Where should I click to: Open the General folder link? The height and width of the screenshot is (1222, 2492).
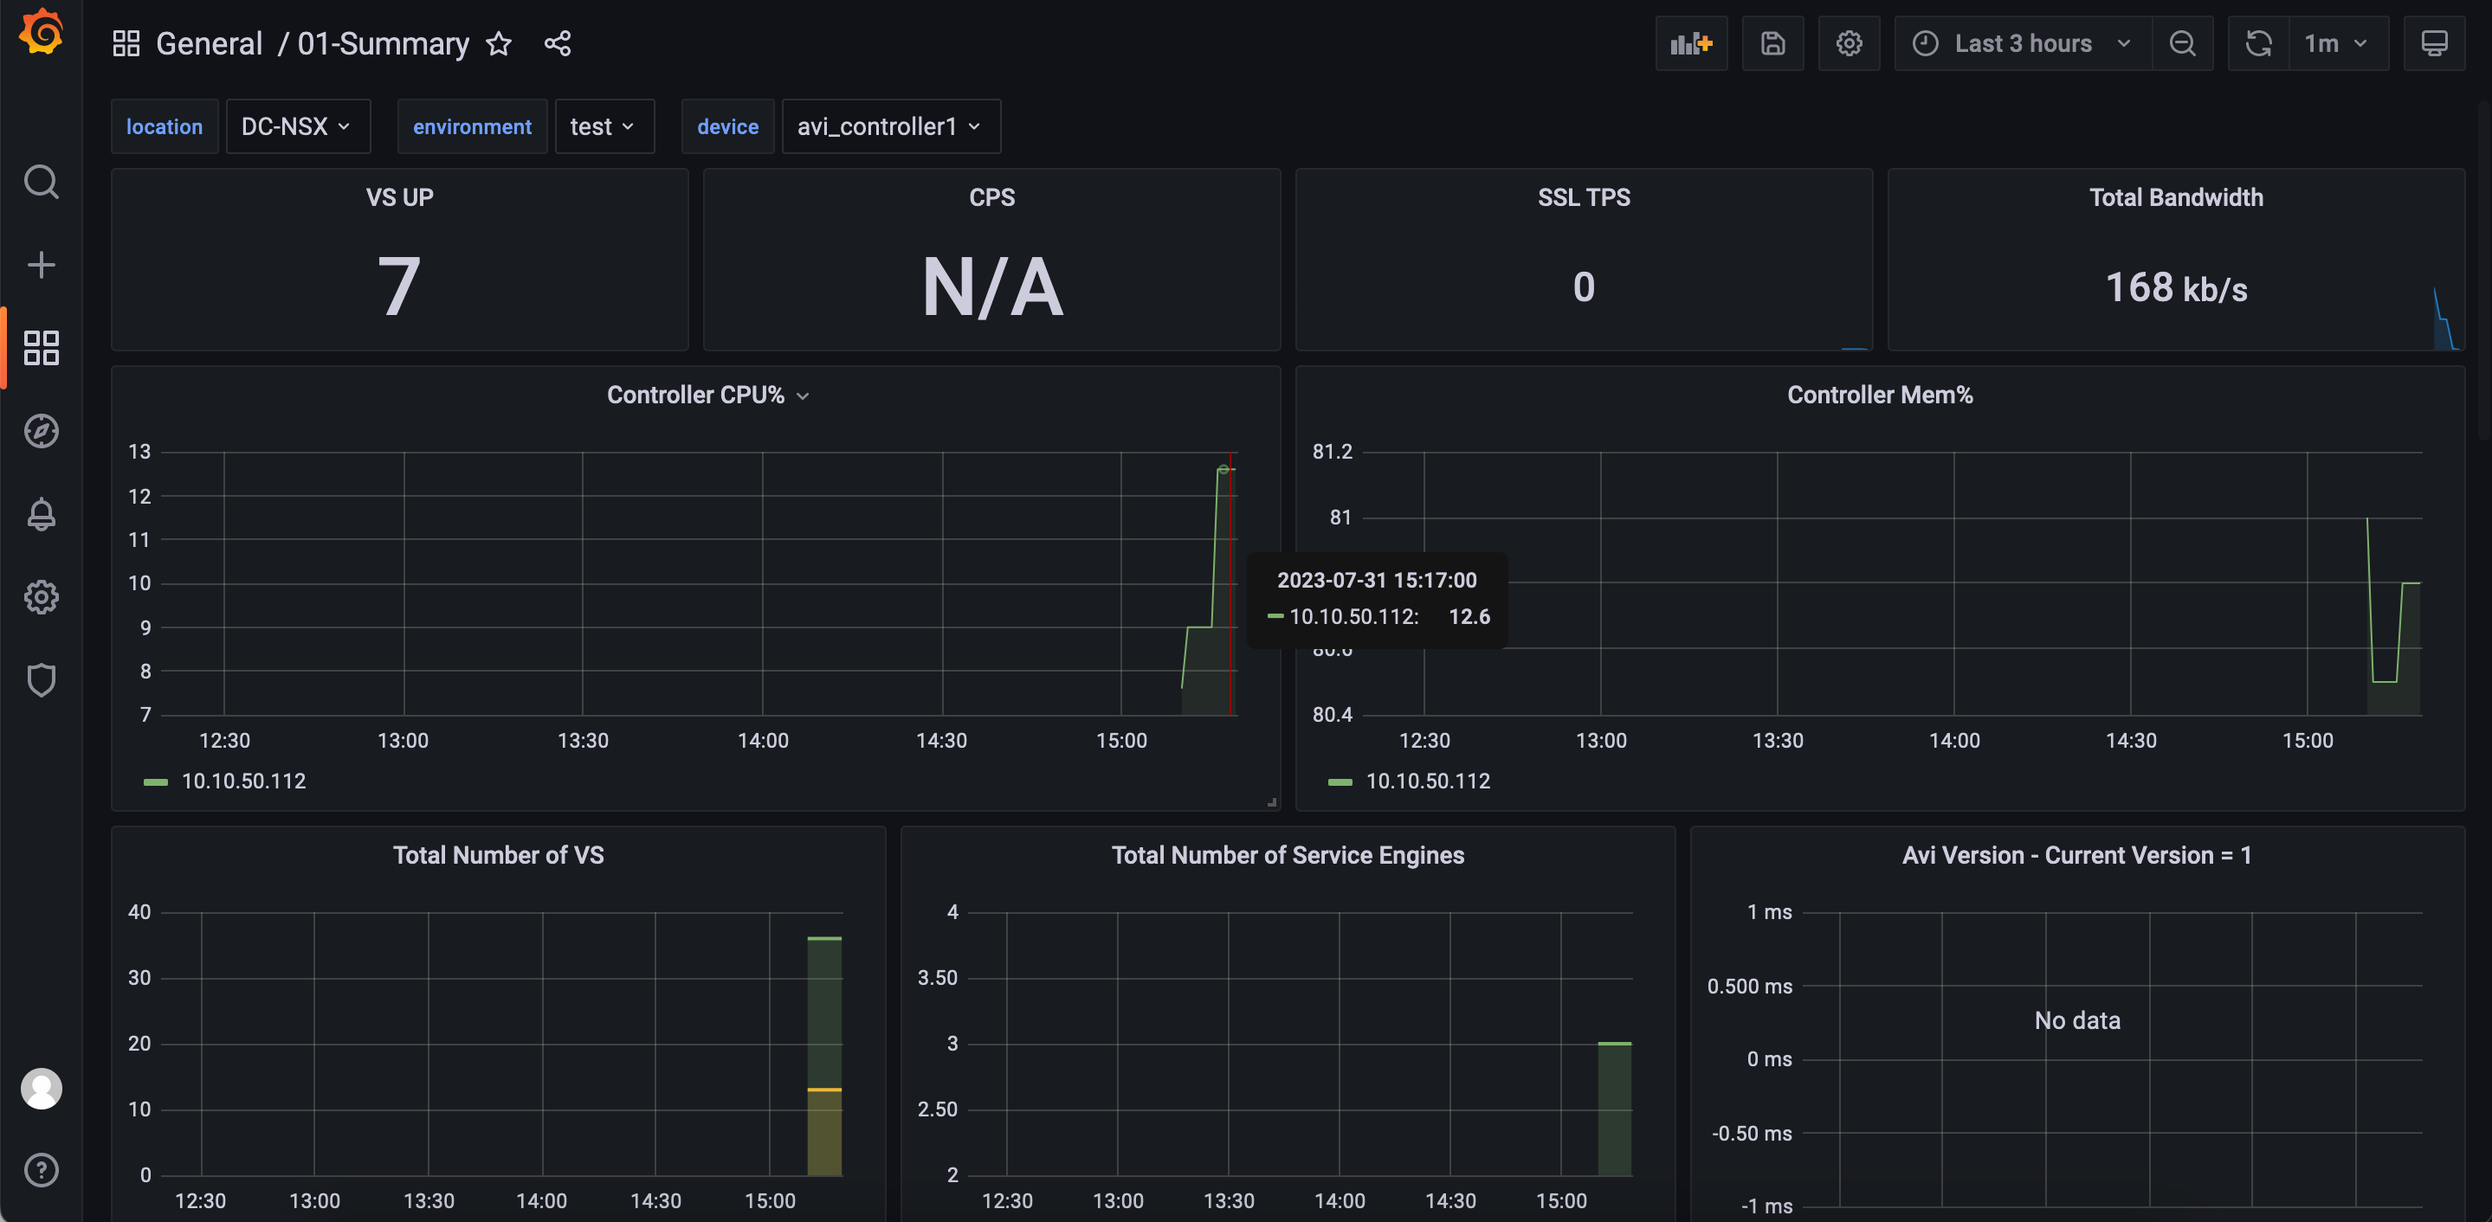pos(209,43)
